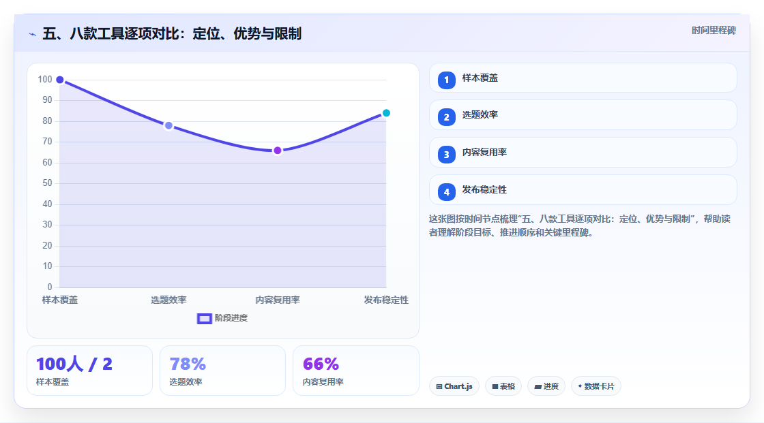Image resolution: width=764 pixels, height=423 pixels.
Task: Select the numbered badge 3 for 内容复用率
Action: tap(446, 155)
